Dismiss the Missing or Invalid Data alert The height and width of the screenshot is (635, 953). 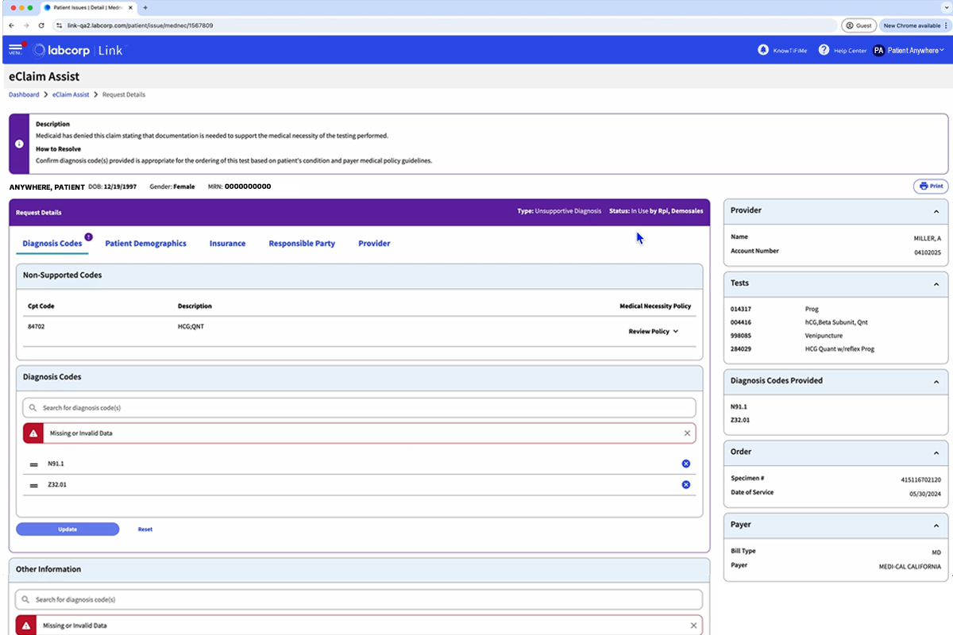(x=688, y=433)
